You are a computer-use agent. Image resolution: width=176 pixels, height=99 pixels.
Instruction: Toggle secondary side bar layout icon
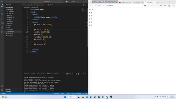(72, 2)
